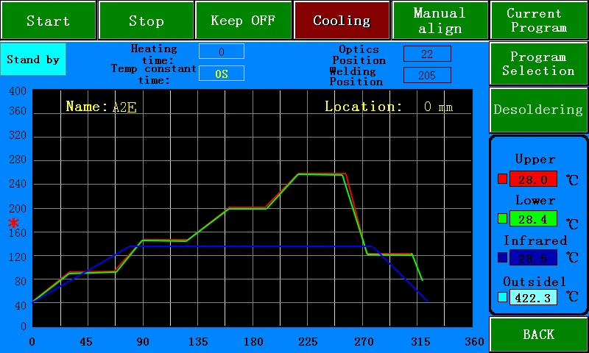Click the 400 label on the temperature axis
The height and width of the screenshot is (353, 589).
pos(18,91)
